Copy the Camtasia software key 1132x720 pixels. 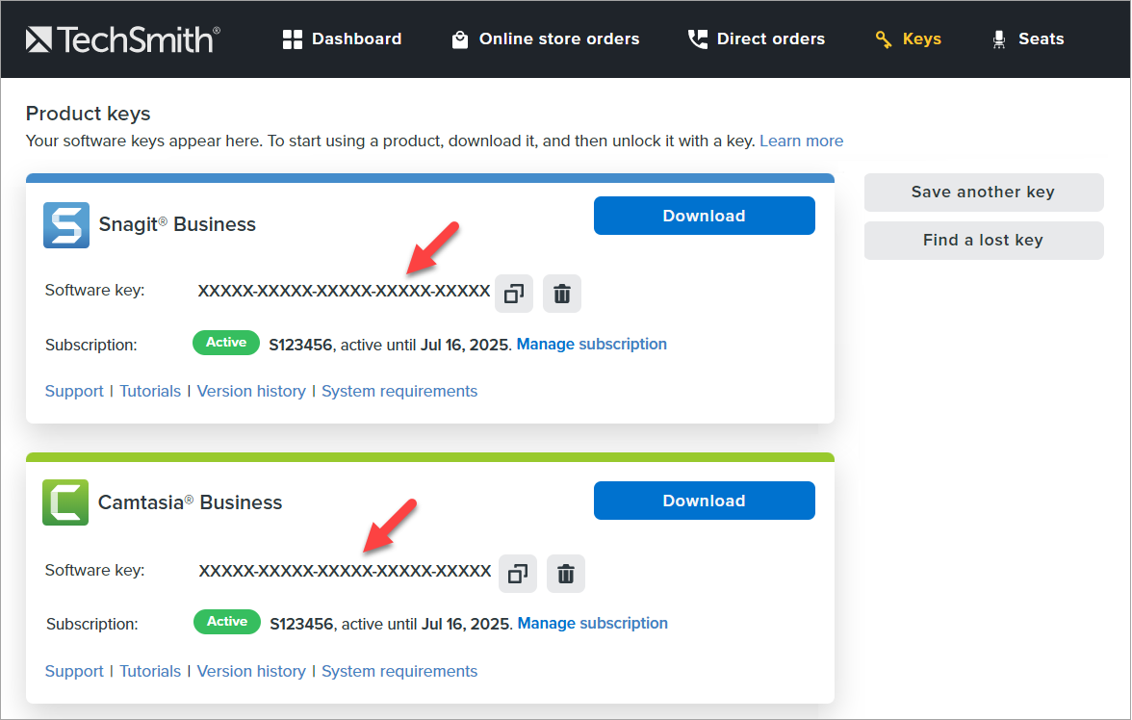(518, 574)
